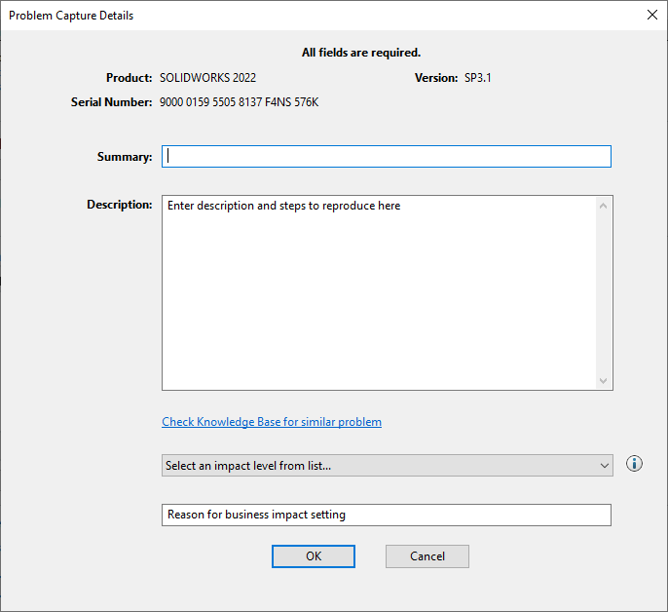This screenshot has height=612, width=668.
Task: Open Check Knowledge Base for similar problem link
Action: coord(272,422)
